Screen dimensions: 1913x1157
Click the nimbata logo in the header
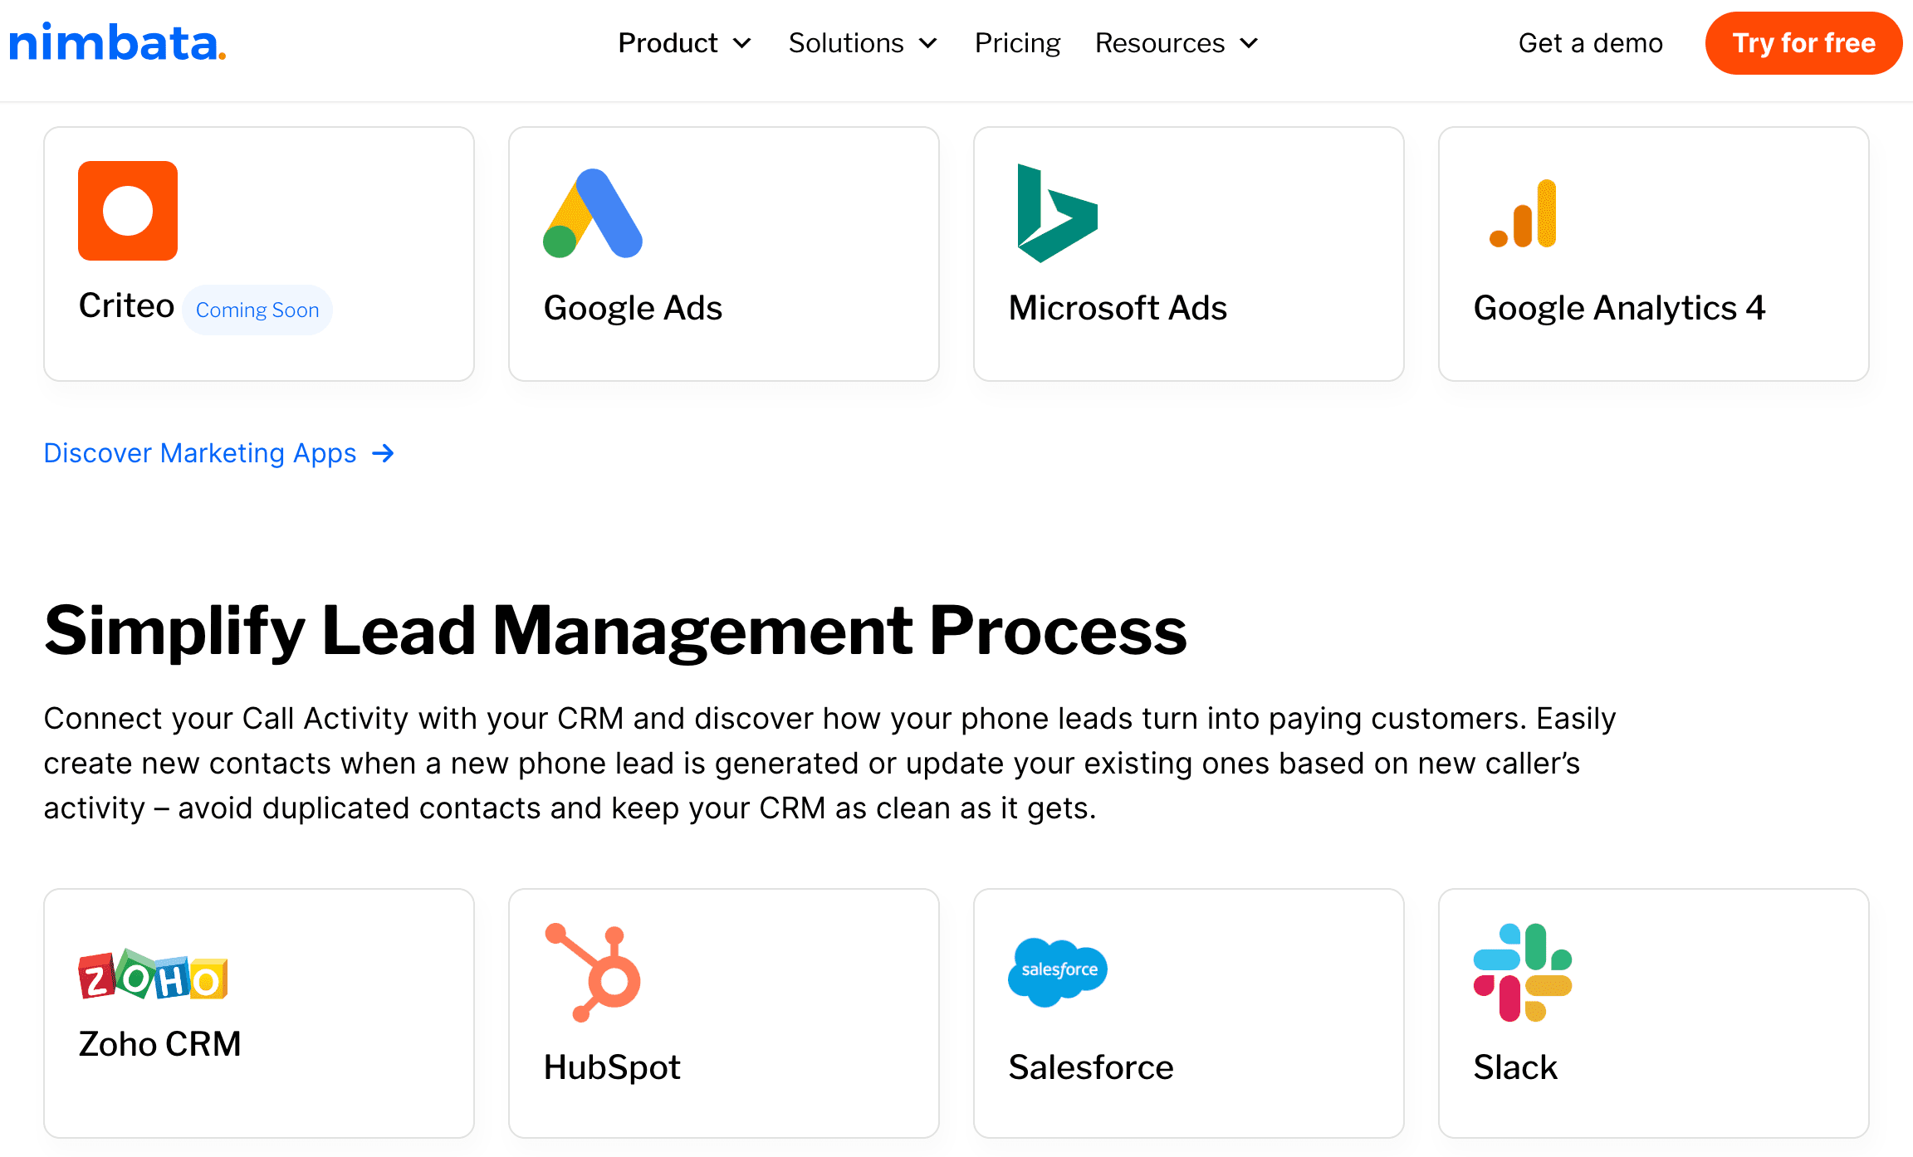coord(116,43)
